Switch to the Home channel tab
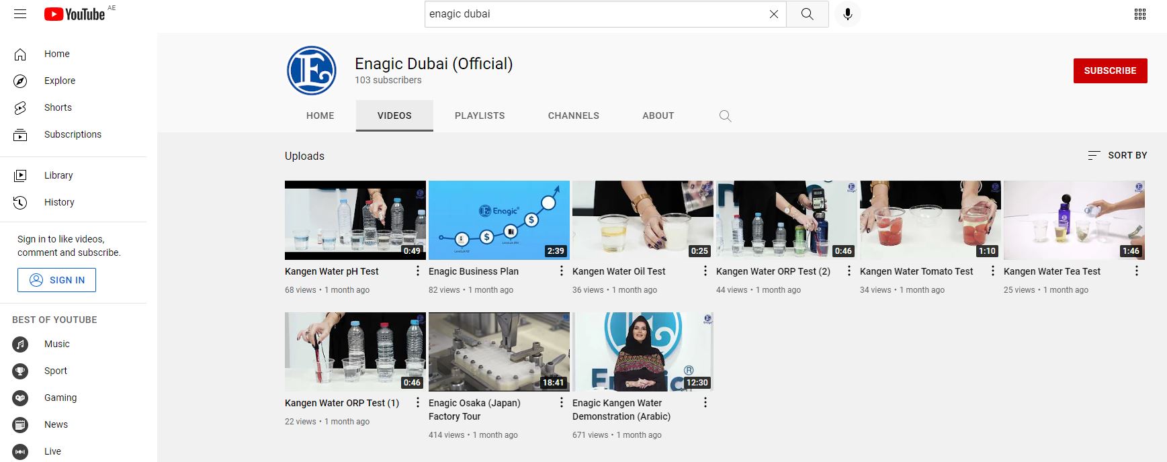Image resolution: width=1167 pixels, height=462 pixels. point(320,115)
